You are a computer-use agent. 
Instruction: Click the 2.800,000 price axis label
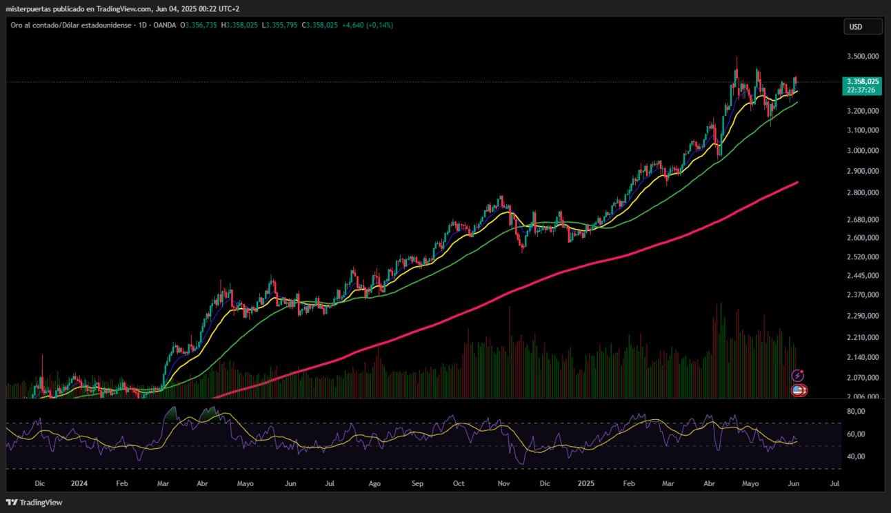tap(862, 193)
